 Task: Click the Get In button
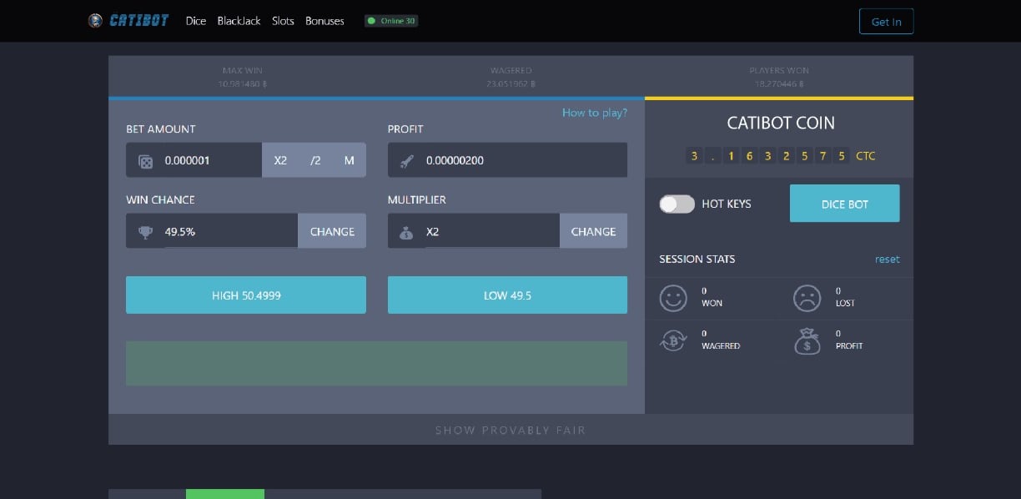click(x=886, y=22)
